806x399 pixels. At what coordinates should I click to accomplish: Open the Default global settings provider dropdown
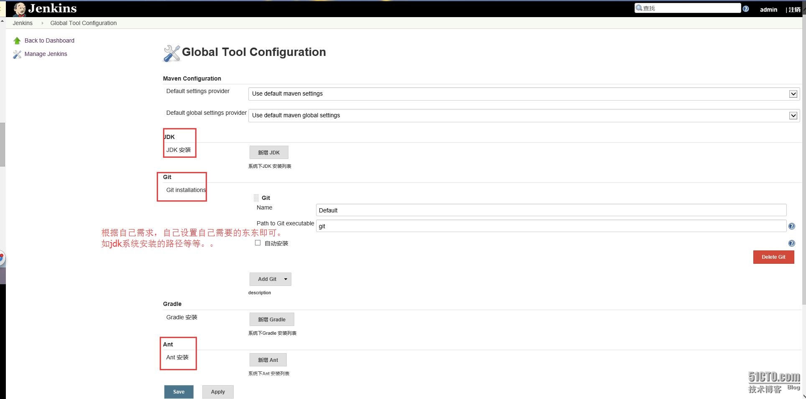coord(524,115)
